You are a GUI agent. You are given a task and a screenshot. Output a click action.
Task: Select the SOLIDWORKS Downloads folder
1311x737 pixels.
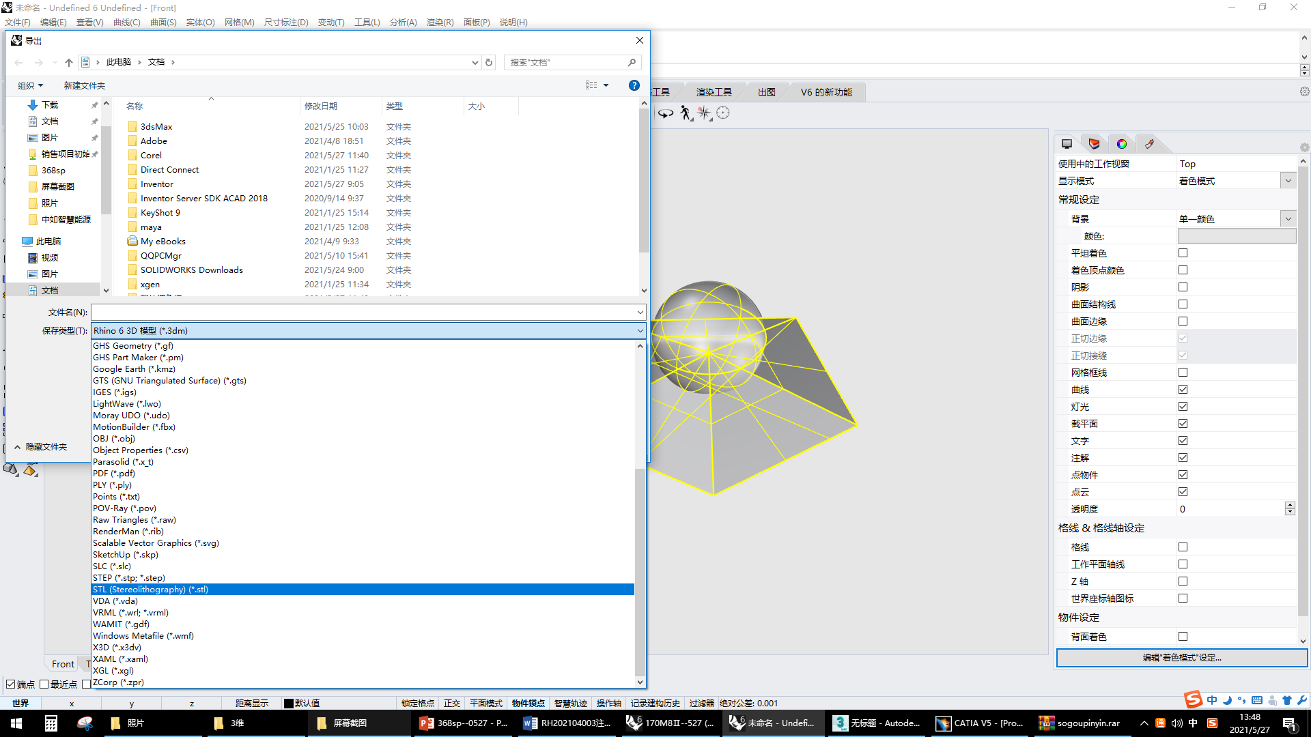pyautogui.click(x=191, y=270)
